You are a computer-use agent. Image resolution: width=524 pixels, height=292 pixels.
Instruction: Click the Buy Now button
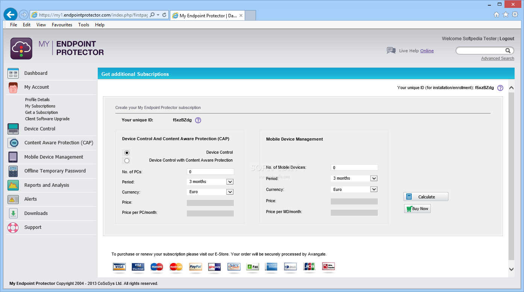[x=417, y=209]
